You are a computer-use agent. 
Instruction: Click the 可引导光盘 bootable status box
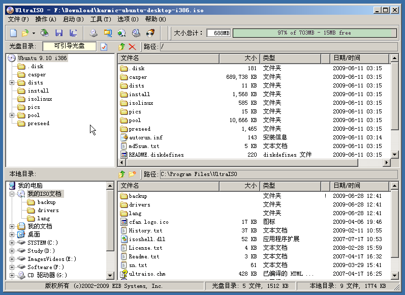click(70, 46)
